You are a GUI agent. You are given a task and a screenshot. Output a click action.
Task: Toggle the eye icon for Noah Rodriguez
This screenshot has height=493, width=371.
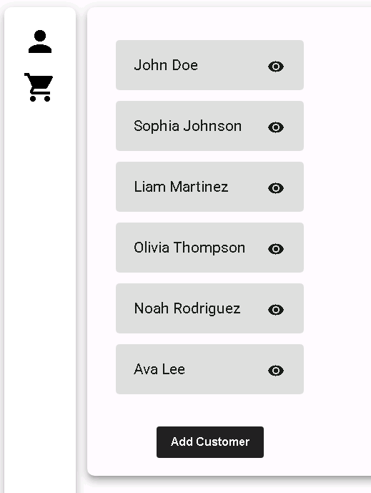[276, 310]
